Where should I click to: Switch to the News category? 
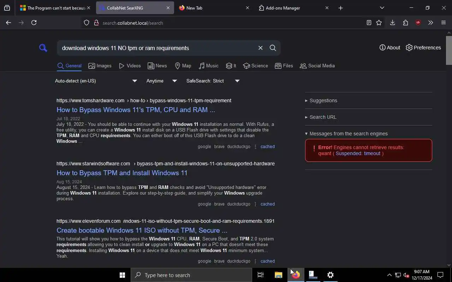[x=157, y=66]
